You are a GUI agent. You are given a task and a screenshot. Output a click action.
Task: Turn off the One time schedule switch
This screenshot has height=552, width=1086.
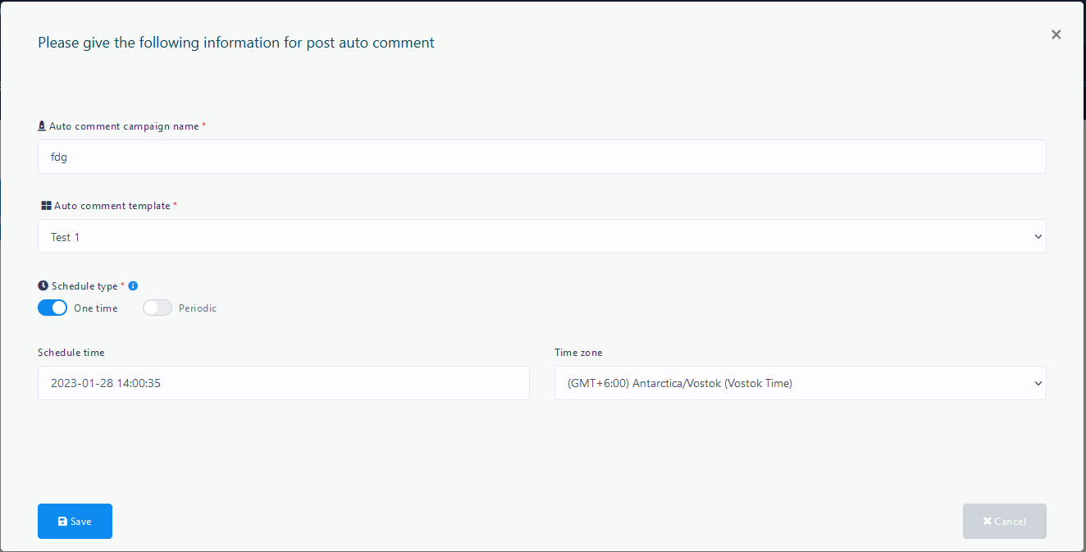[52, 308]
